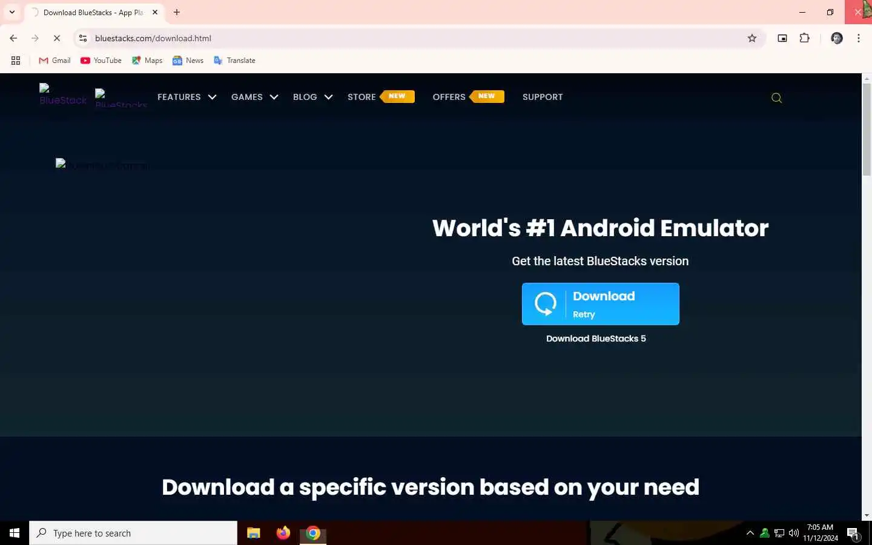Open the apps grid in bookmarks bar

click(x=16, y=61)
